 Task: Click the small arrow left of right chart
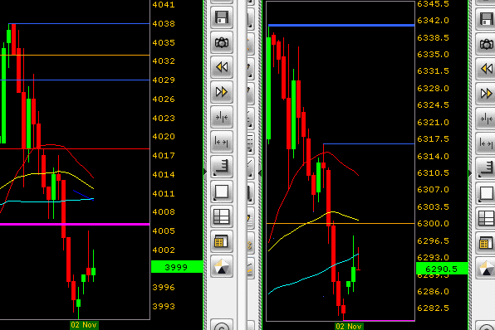260,172
